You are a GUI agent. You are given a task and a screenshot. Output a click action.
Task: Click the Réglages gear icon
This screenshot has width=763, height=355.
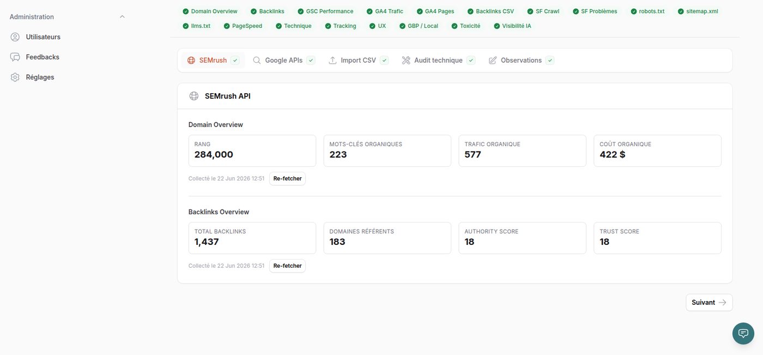pyautogui.click(x=15, y=77)
